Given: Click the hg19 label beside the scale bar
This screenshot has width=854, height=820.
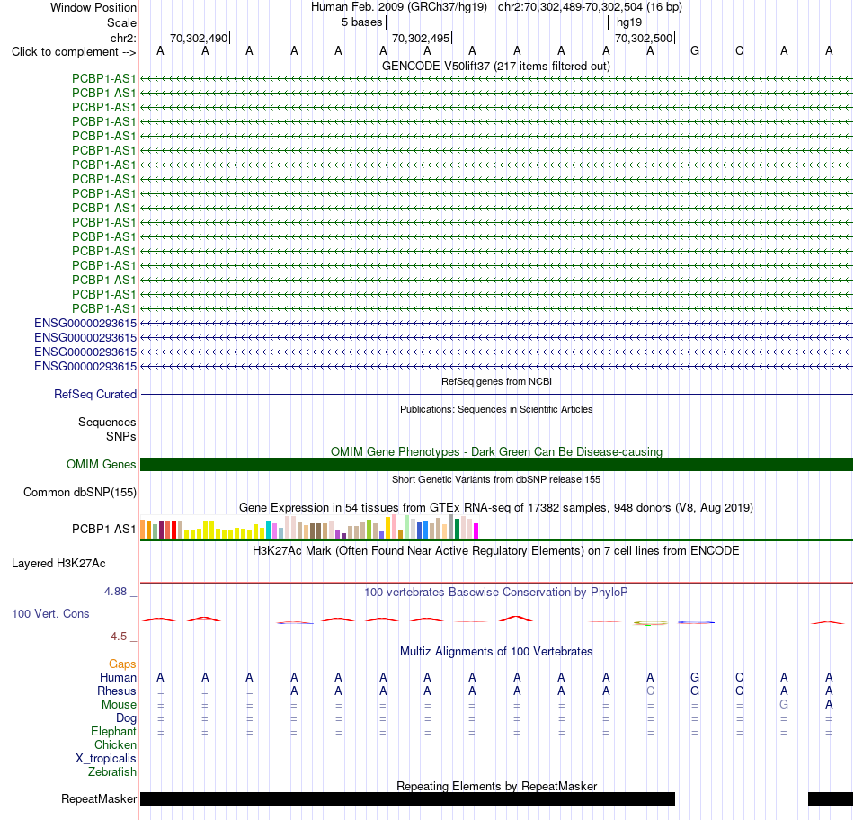Looking at the screenshot, I should pyautogui.click(x=629, y=22).
